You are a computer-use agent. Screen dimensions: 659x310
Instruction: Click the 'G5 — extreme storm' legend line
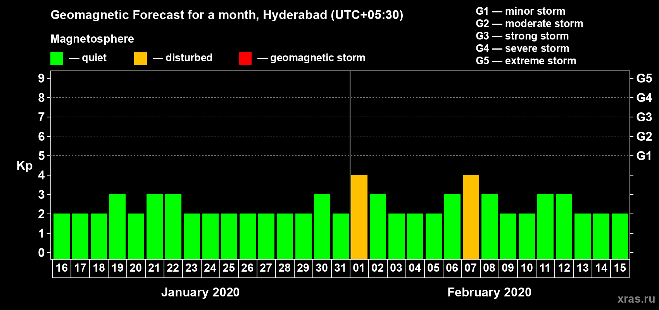pyautogui.click(x=526, y=61)
